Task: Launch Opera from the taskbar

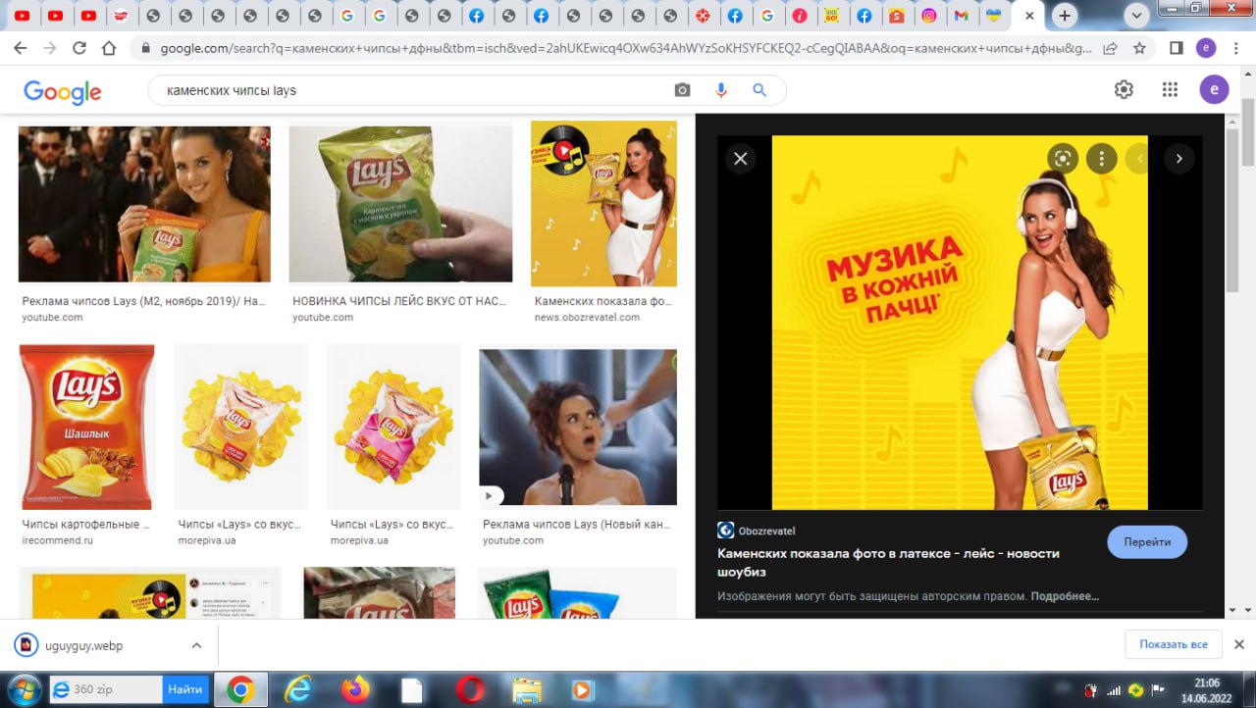Action: tap(470, 690)
